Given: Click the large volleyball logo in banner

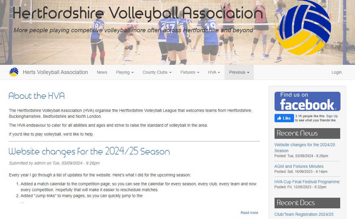Looking at the screenshot, I should [x=303, y=28].
